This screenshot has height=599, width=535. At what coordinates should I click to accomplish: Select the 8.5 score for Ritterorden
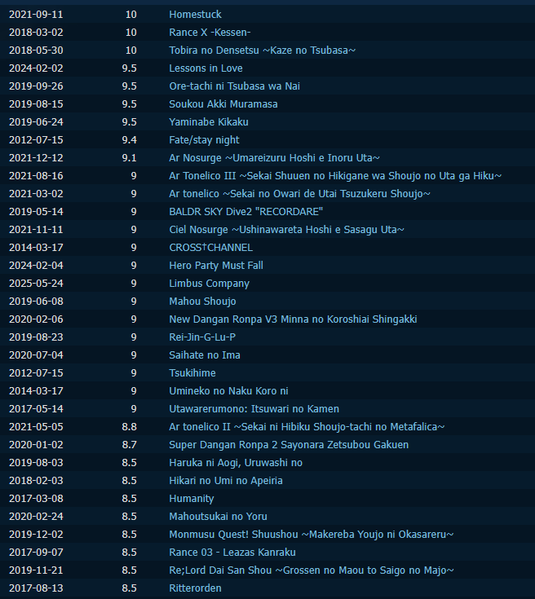click(129, 589)
